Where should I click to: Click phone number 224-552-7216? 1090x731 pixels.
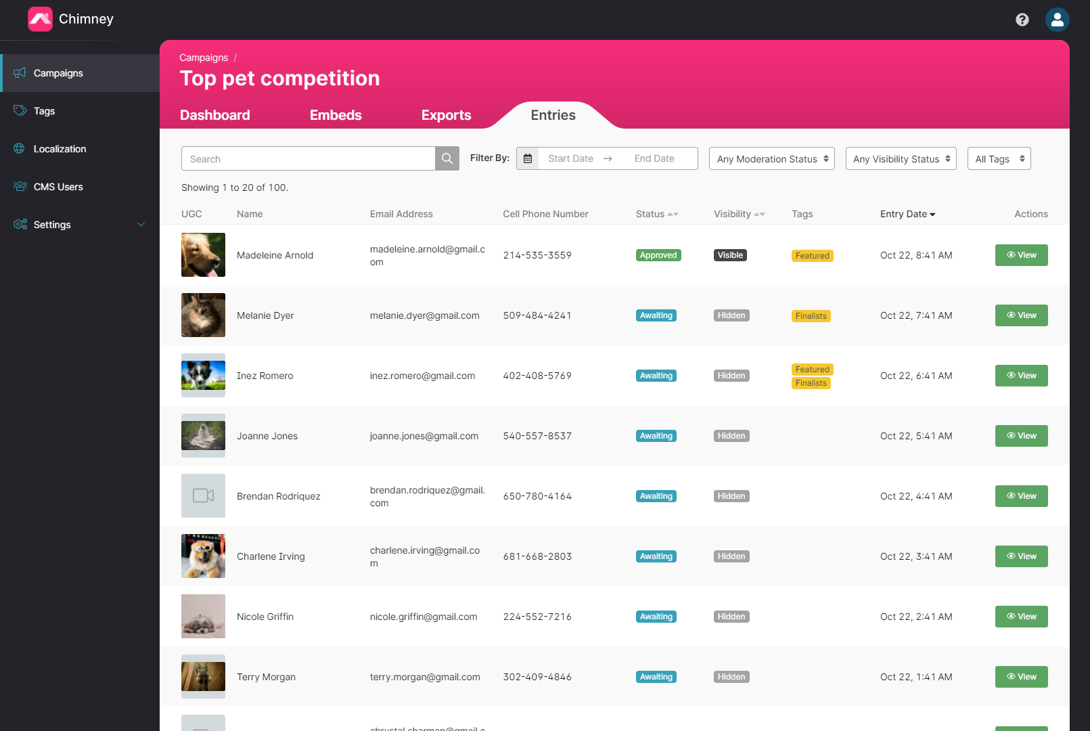coord(537,617)
